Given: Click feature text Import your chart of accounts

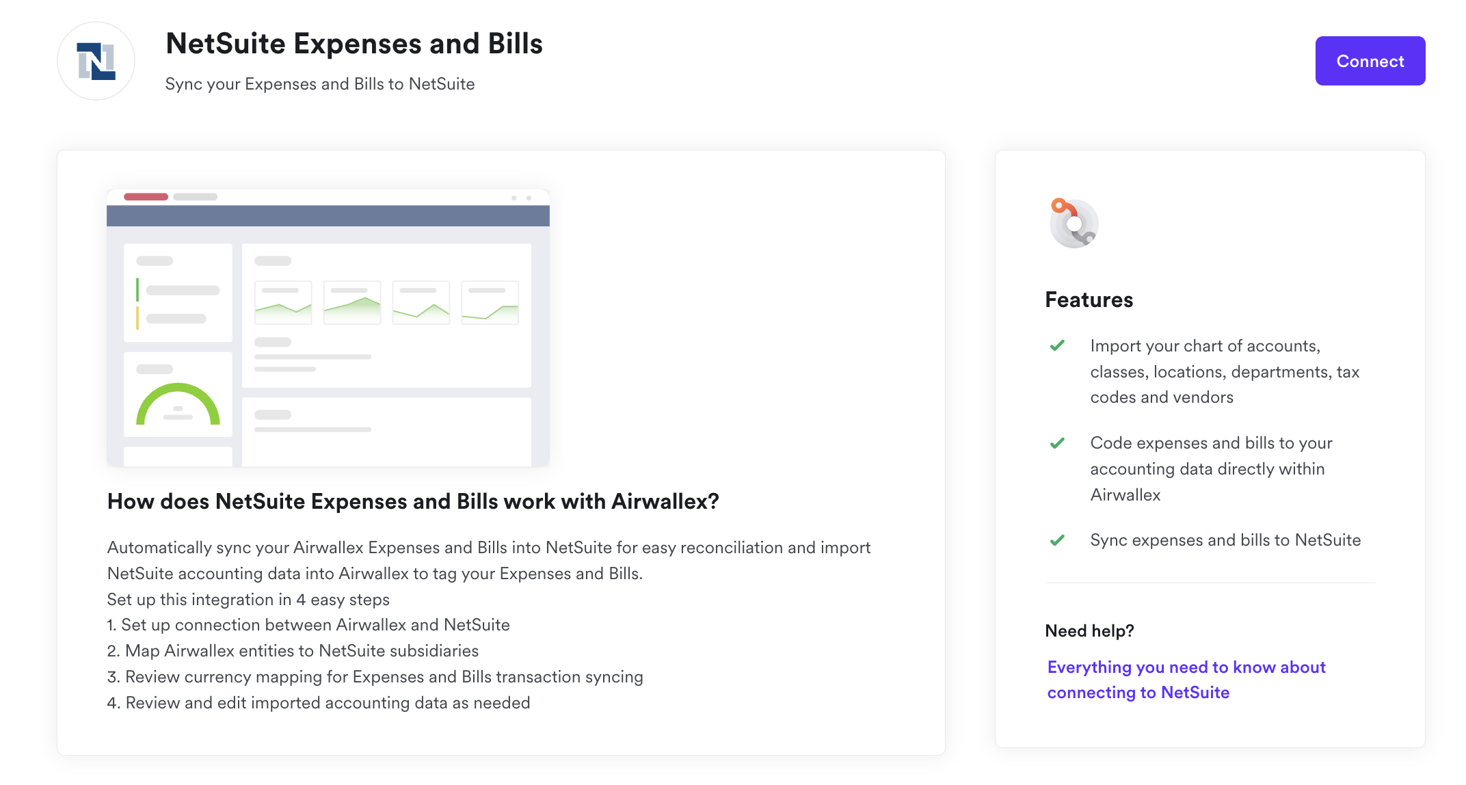Looking at the screenshot, I should (x=1225, y=371).
